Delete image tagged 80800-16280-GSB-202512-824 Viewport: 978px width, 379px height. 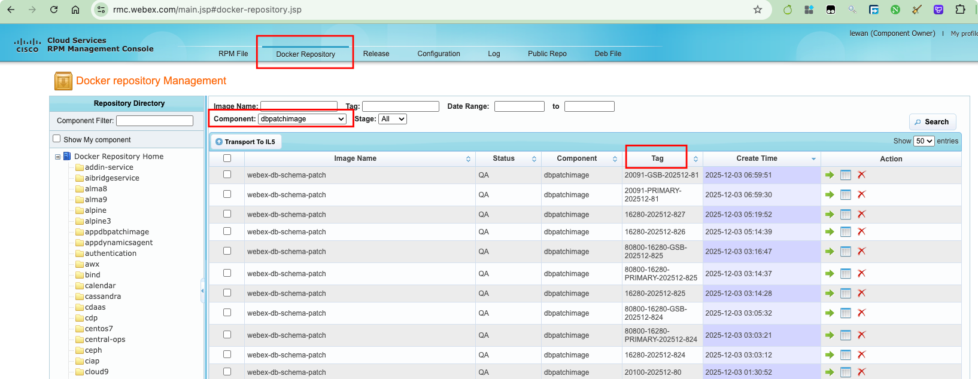[862, 313]
